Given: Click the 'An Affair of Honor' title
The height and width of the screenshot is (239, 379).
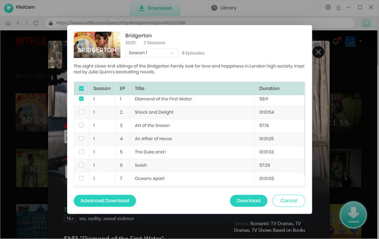Looking at the screenshot, I should tap(153, 139).
